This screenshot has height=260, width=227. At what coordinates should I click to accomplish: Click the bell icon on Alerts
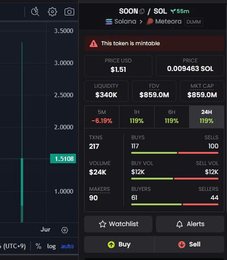pyautogui.click(x=180, y=224)
